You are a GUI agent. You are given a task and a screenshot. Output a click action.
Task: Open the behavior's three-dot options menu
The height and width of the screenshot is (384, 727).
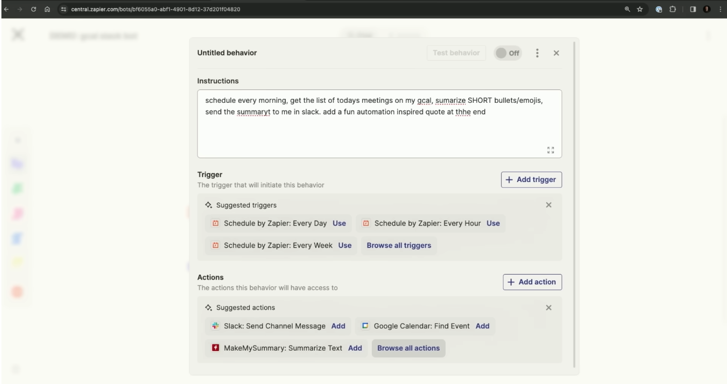537,53
